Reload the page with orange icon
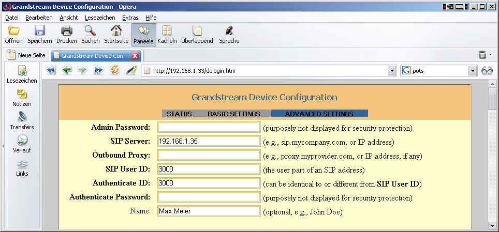 pyautogui.click(x=114, y=70)
